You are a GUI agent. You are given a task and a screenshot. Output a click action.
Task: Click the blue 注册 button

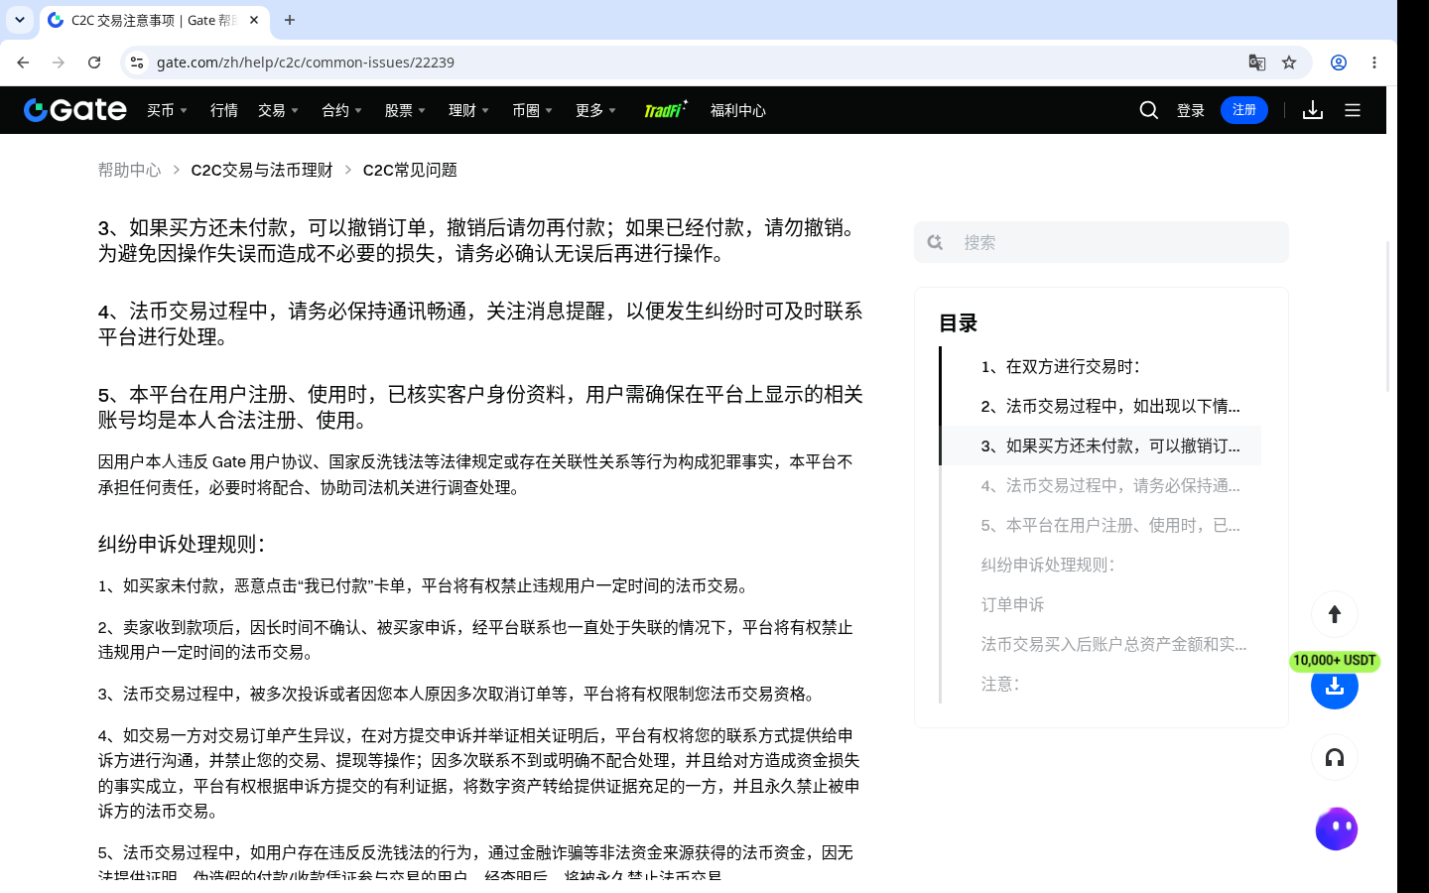(1244, 110)
